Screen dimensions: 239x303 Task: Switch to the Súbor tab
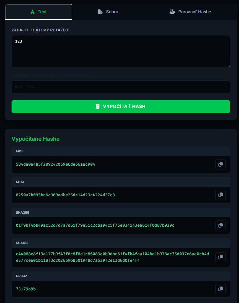[x=108, y=12]
